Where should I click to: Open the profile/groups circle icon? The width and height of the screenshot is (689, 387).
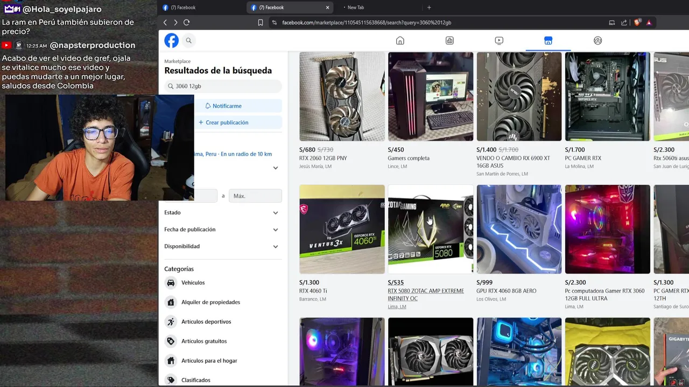pyautogui.click(x=597, y=40)
